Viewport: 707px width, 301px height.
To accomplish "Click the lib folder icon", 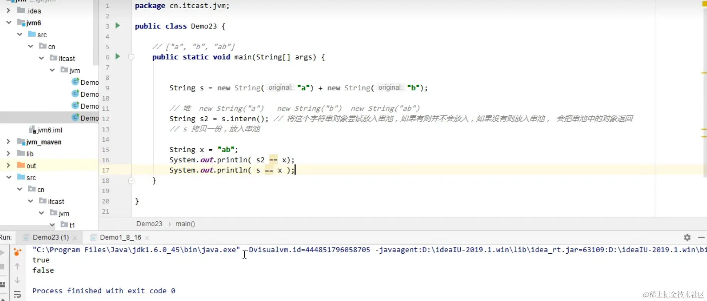I will pos(21,153).
